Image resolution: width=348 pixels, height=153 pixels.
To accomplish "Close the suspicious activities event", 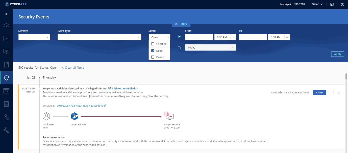I will coord(319,92).
